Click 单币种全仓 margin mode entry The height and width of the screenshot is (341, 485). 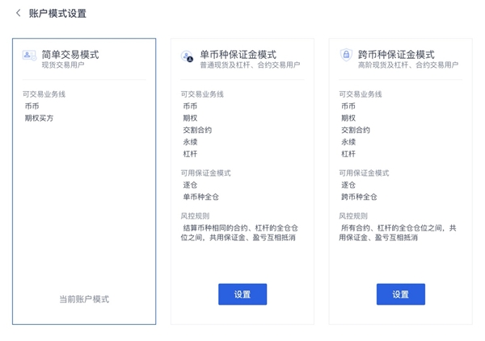(200, 197)
